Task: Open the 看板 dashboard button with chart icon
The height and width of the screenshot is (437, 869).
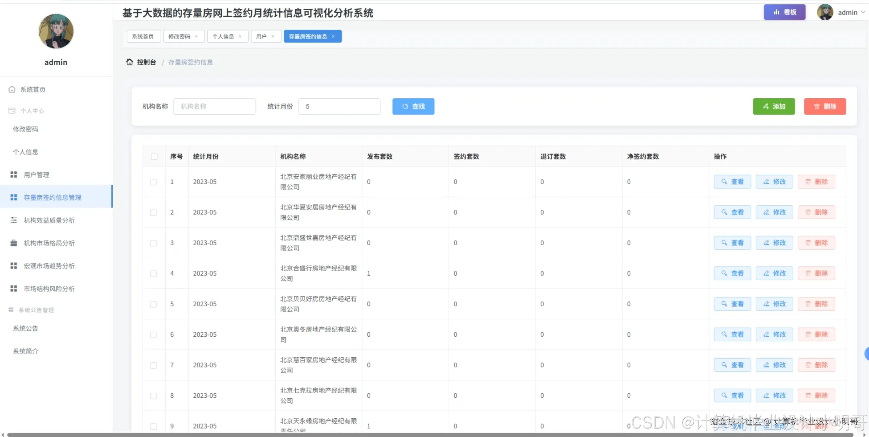Action: pyautogui.click(x=784, y=12)
